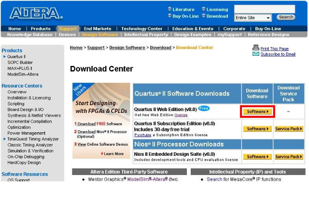Open the Support main menu item

(x=68, y=29)
